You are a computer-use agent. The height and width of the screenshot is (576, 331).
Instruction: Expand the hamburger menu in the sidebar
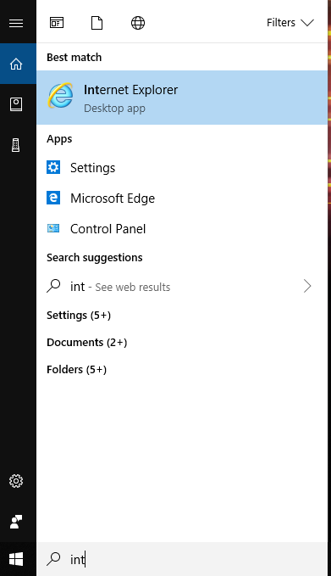tap(16, 23)
